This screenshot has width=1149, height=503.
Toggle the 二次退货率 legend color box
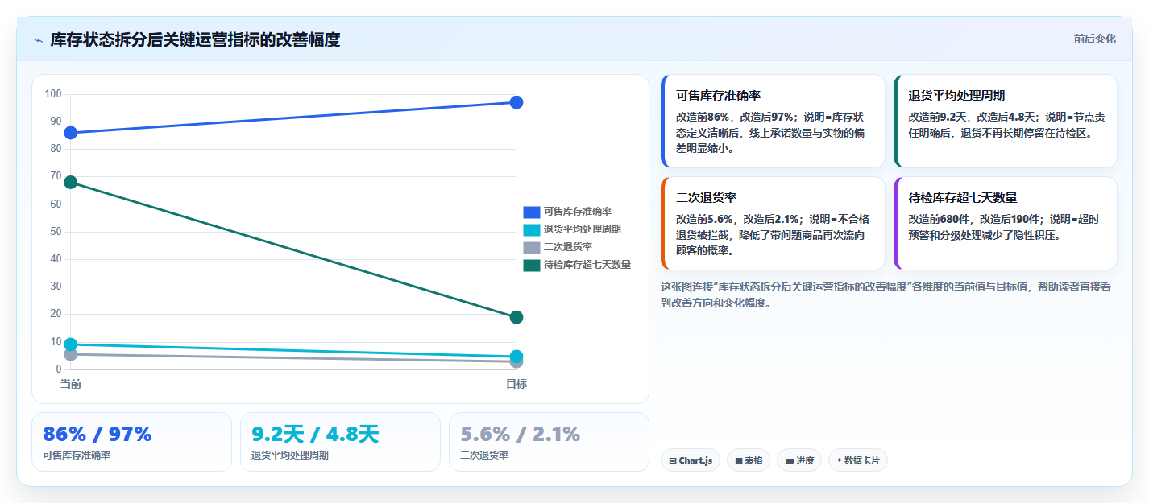click(531, 247)
